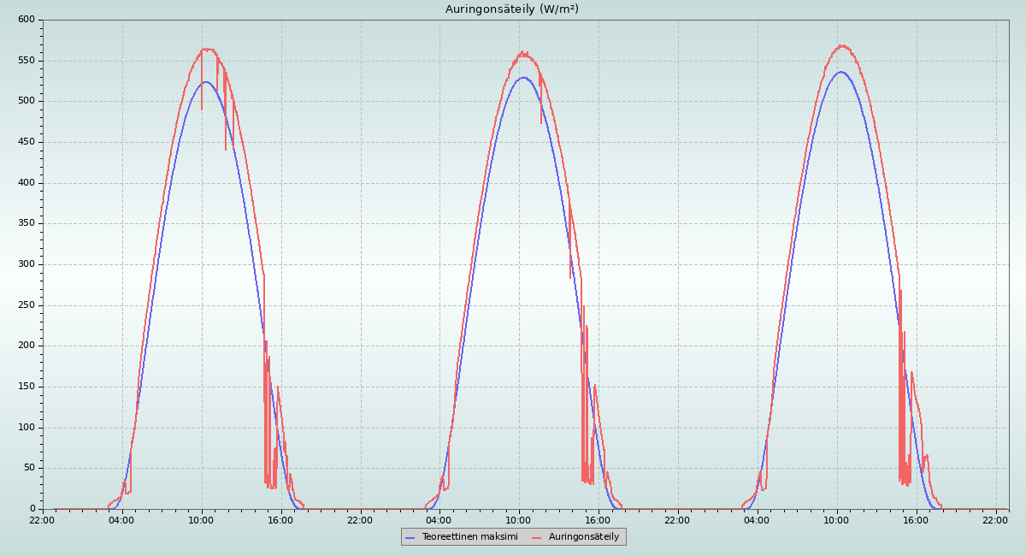The height and width of the screenshot is (556, 1026).
Task: Select the Teoreettinen maksimi legend label
Action: [469, 536]
